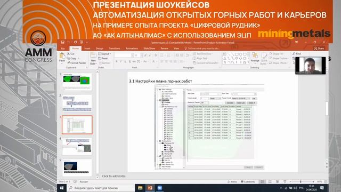Switch to Normal view icon

click(x=263, y=181)
